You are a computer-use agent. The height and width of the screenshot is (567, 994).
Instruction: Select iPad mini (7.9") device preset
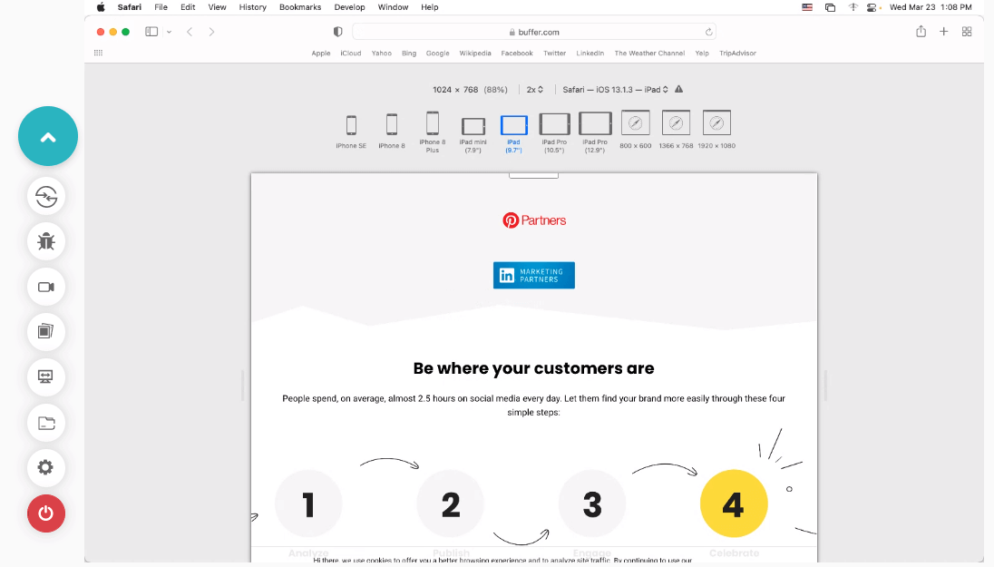tap(473, 134)
